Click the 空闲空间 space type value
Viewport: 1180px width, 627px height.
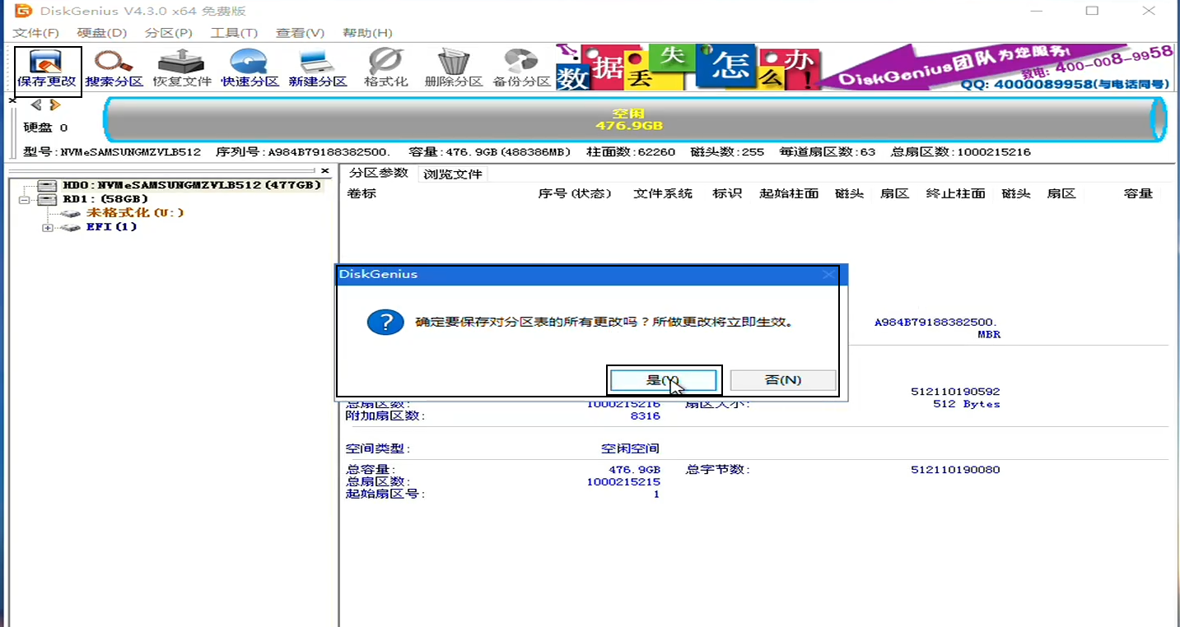[x=630, y=448]
